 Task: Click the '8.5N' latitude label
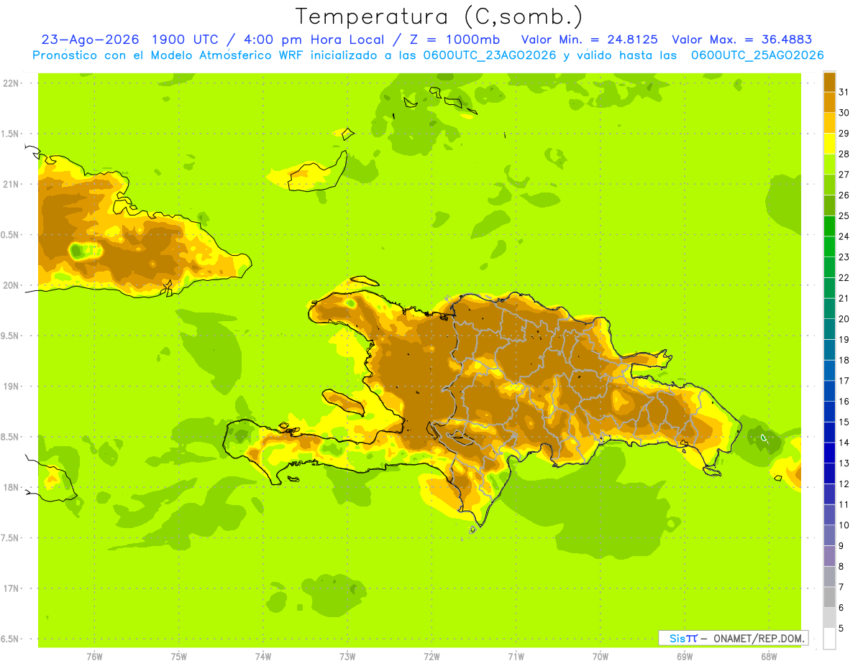click(x=9, y=437)
